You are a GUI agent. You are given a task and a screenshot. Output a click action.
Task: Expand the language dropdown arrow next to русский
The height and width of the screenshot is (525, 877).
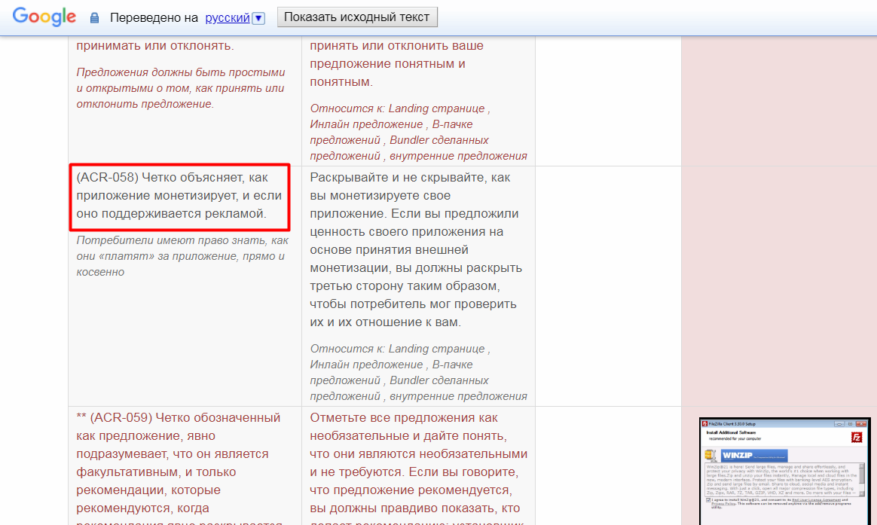[x=258, y=18]
